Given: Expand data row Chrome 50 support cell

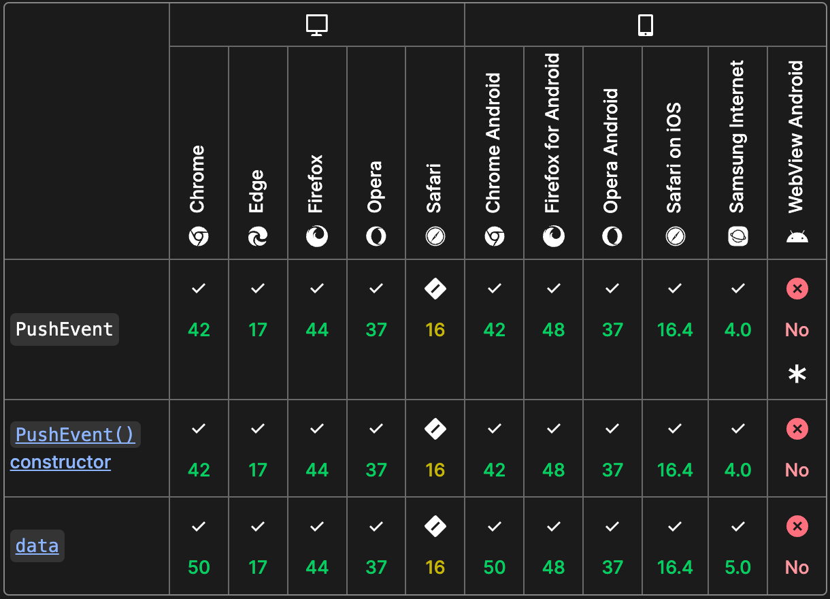Looking at the screenshot, I should coord(199,567).
